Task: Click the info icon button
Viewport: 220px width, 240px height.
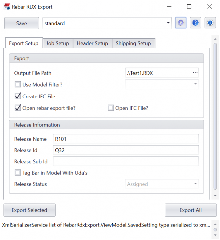Action: coord(210,23)
